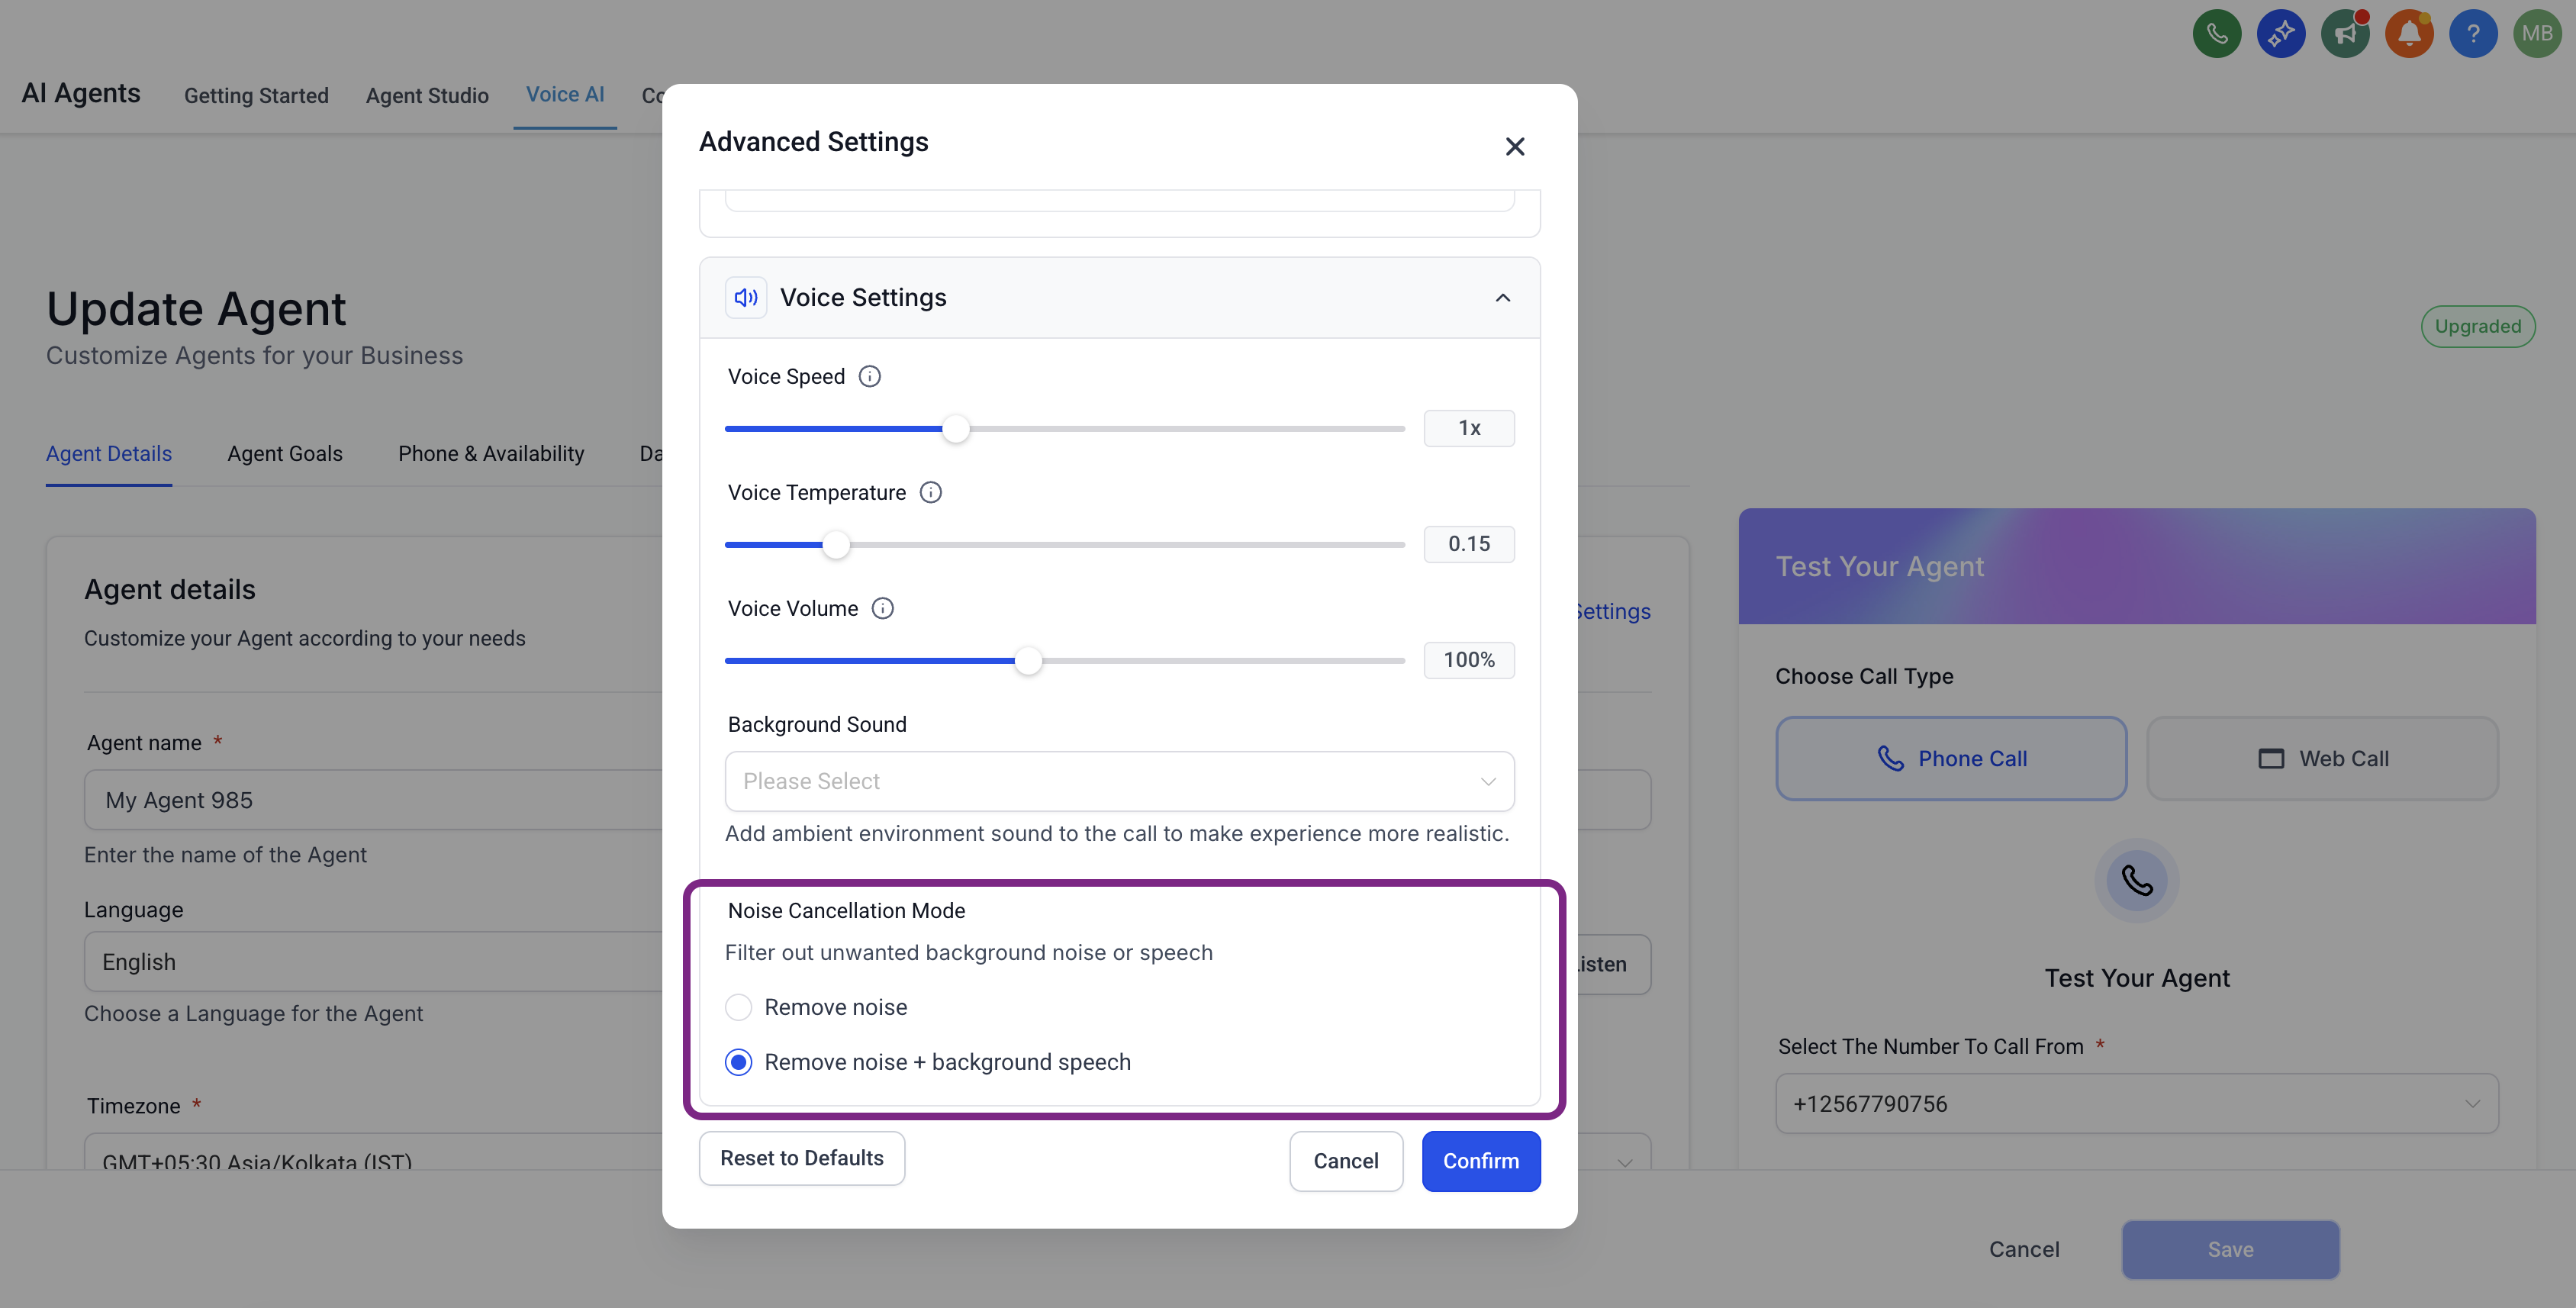
Task: Open the notifications bell icon
Action: point(2408,34)
